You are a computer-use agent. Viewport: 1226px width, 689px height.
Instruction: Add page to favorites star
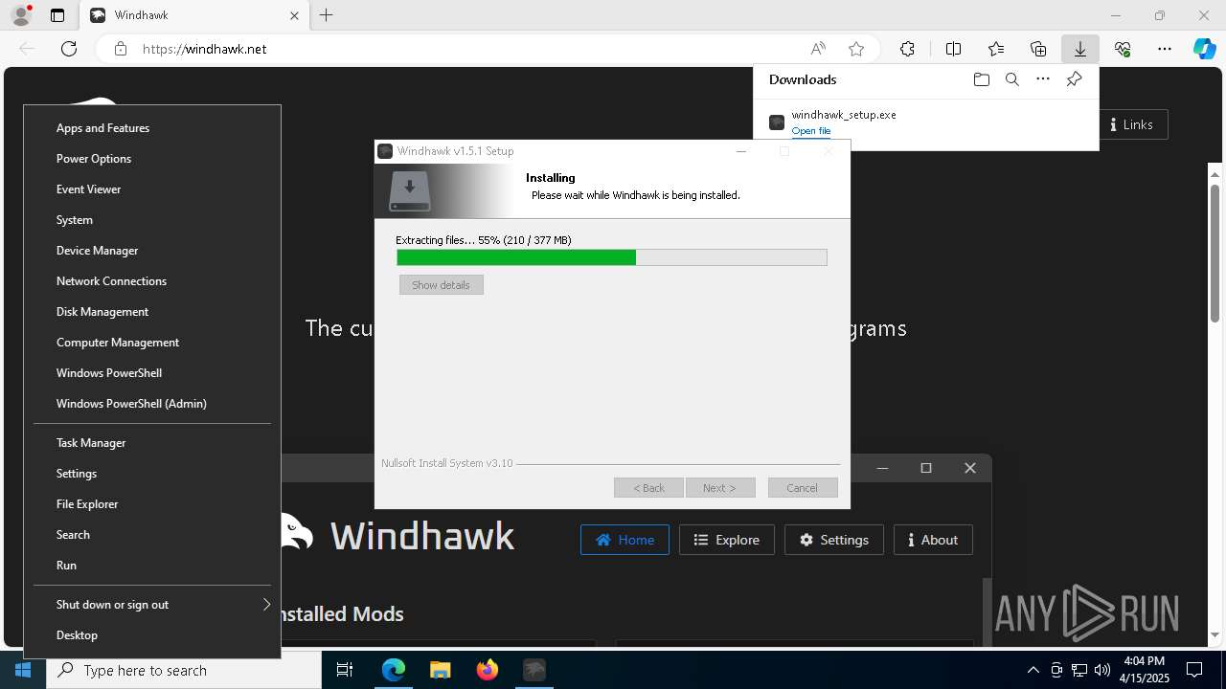tap(856, 49)
